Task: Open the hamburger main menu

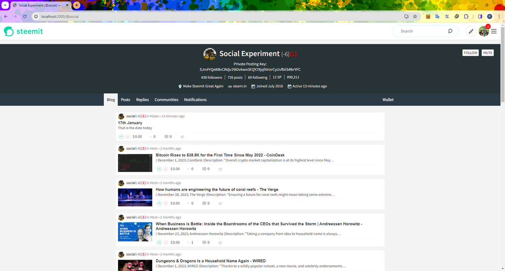Action: [494, 32]
